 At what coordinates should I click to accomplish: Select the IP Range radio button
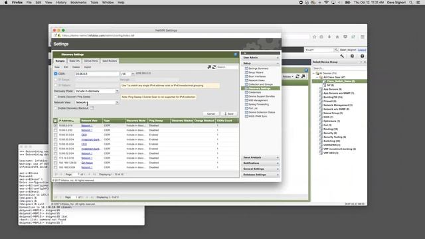point(56,80)
